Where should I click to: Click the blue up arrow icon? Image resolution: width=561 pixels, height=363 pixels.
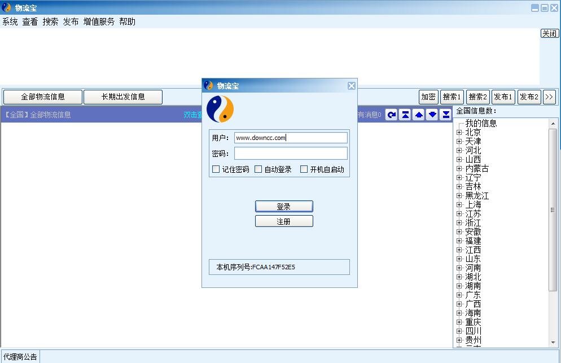[419, 115]
